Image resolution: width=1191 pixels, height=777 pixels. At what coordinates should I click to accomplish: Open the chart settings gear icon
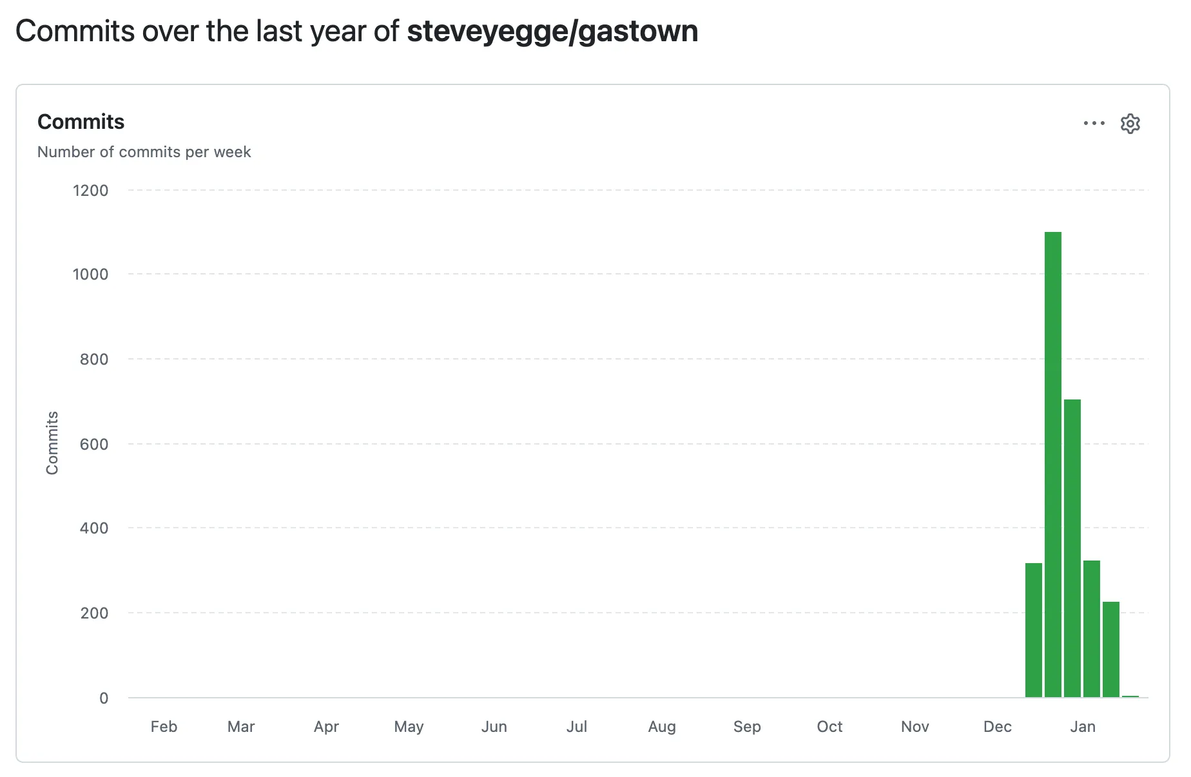tap(1130, 123)
